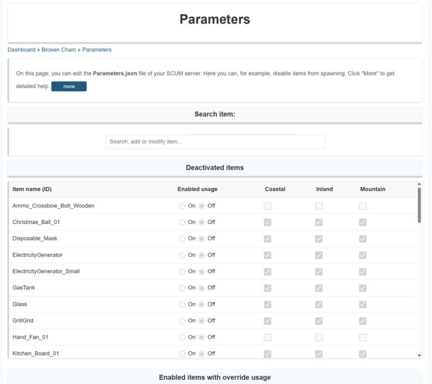
Task: Toggle Coastal checkbox for GrillGrid
Action: point(267,321)
